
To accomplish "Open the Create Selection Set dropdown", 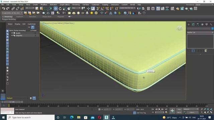I will click(x=127, y=8).
